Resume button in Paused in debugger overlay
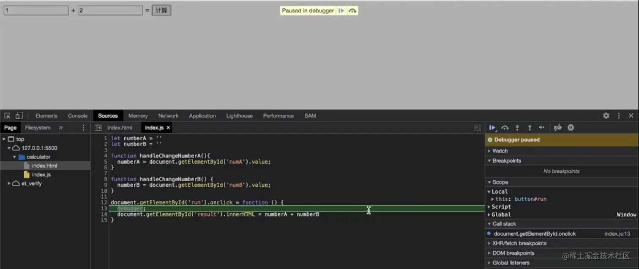 point(341,11)
